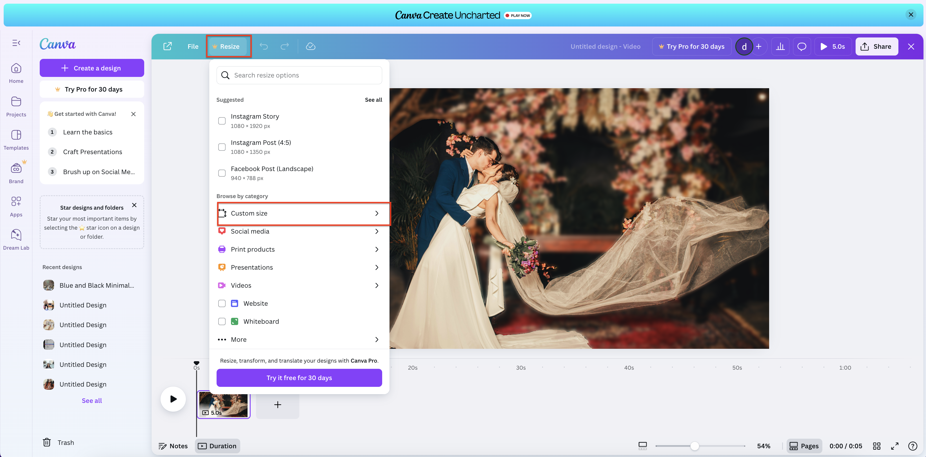Open the Resize menu
The width and height of the screenshot is (926, 457).
coord(229,46)
